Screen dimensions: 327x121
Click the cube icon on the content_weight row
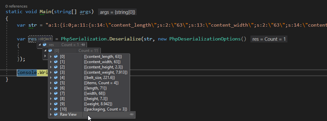[x=56, y=72]
